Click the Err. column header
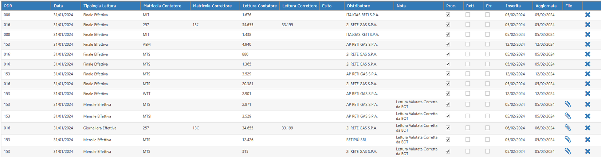The image size is (601, 157). 489,6
